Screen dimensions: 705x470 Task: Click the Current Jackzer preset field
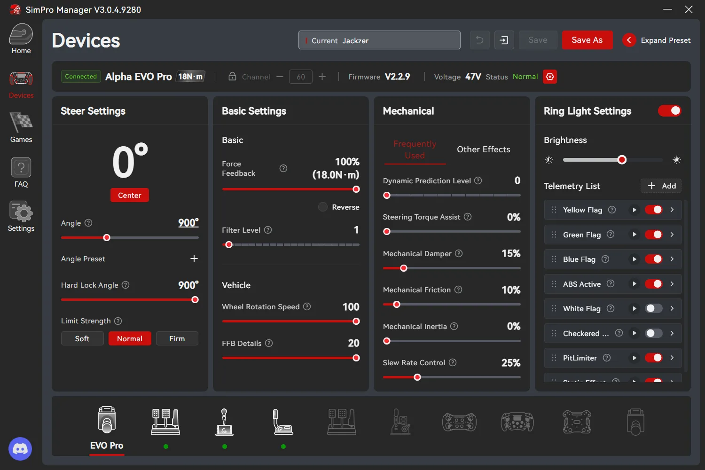(x=379, y=40)
